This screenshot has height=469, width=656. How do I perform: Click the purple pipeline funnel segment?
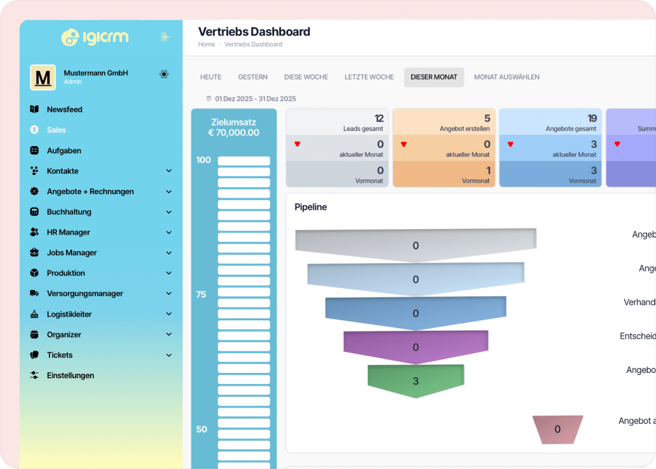(x=416, y=347)
